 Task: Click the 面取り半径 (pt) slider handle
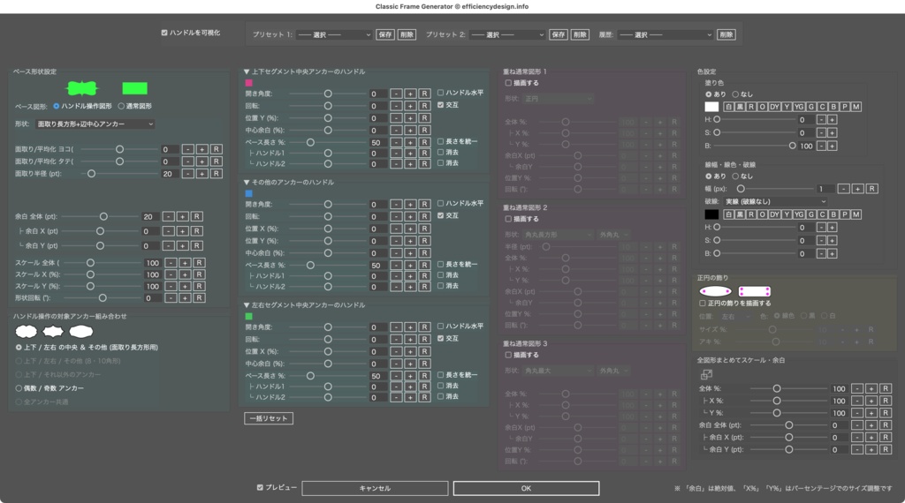coord(91,174)
